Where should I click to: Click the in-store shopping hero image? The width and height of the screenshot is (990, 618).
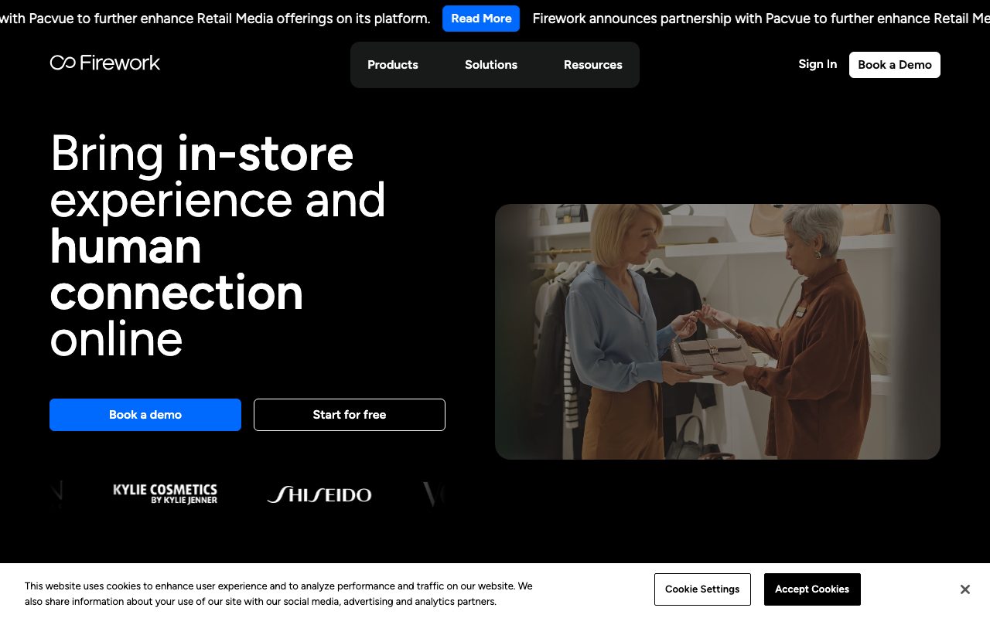click(718, 331)
